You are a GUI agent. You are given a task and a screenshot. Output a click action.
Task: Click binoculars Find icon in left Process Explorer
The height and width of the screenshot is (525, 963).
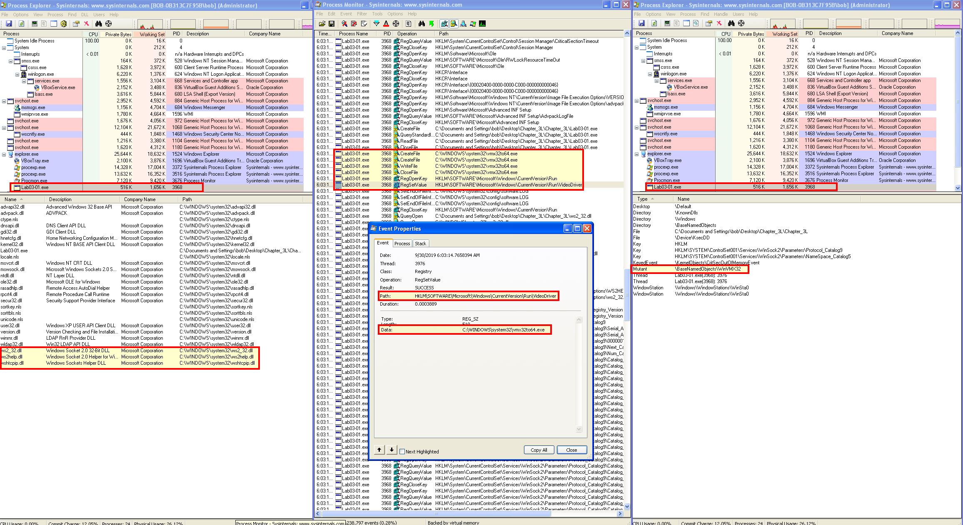(x=99, y=24)
